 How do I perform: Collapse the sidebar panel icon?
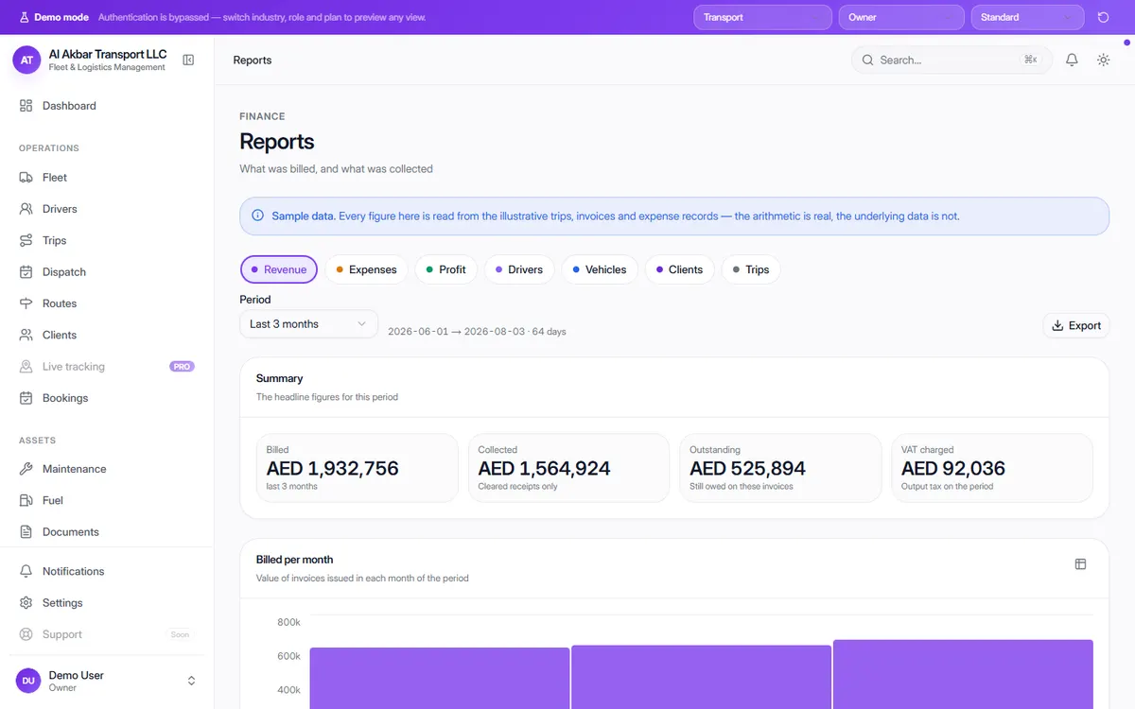tap(188, 61)
